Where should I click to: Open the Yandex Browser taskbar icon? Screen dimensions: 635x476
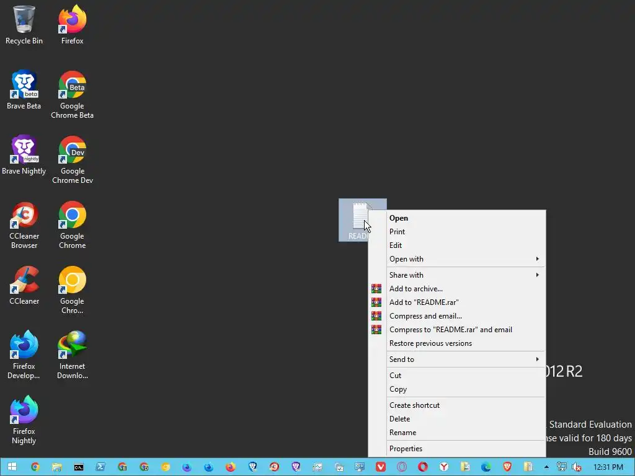[x=444, y=467]
